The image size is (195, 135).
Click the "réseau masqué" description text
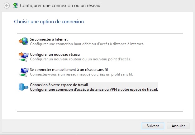(x=81, y=74)
